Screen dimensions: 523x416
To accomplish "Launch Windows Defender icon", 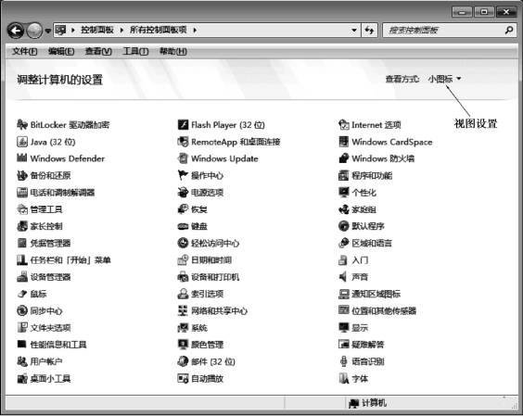I will tap(22, 158).
